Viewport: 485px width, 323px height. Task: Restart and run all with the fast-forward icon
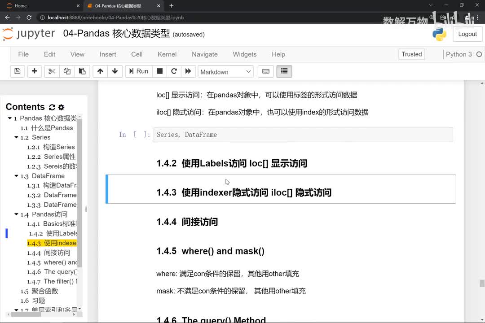click(x=188, y=71)
